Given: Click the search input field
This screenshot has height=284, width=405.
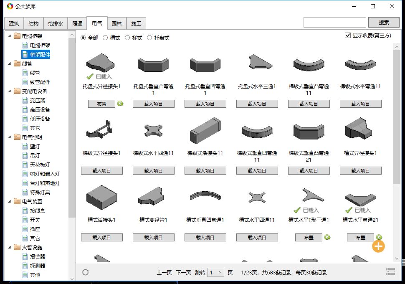Looking at the screenshot, I should 335,23.
